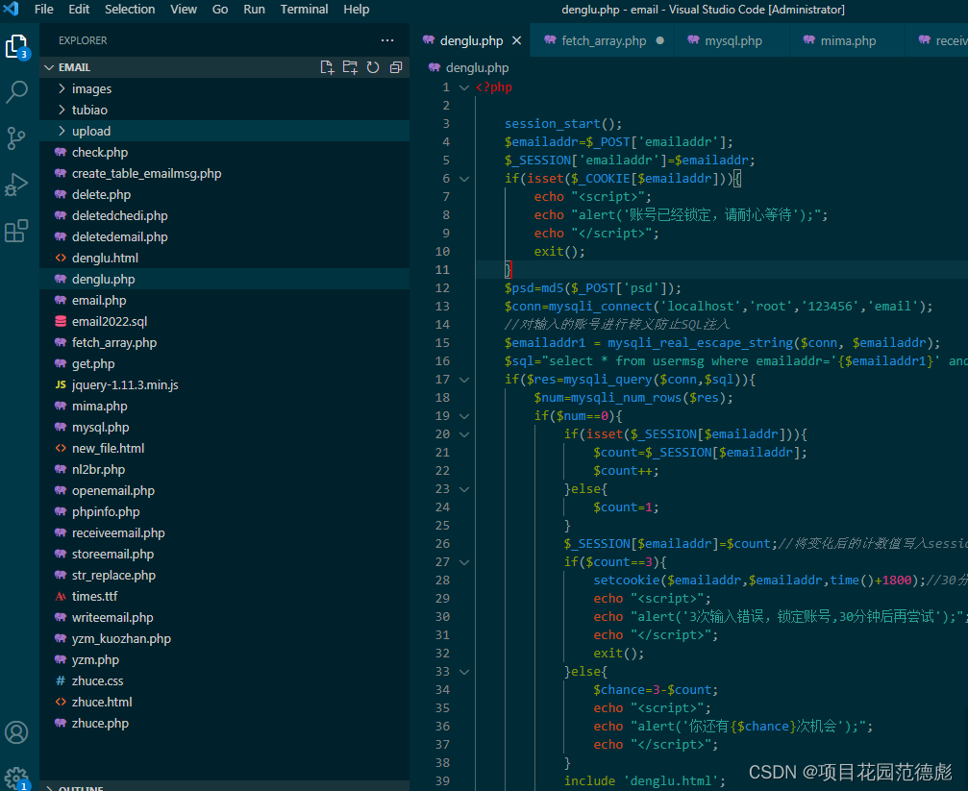Open the Edit menu
The image size is (968, 791).
click(x=79, y=10)
